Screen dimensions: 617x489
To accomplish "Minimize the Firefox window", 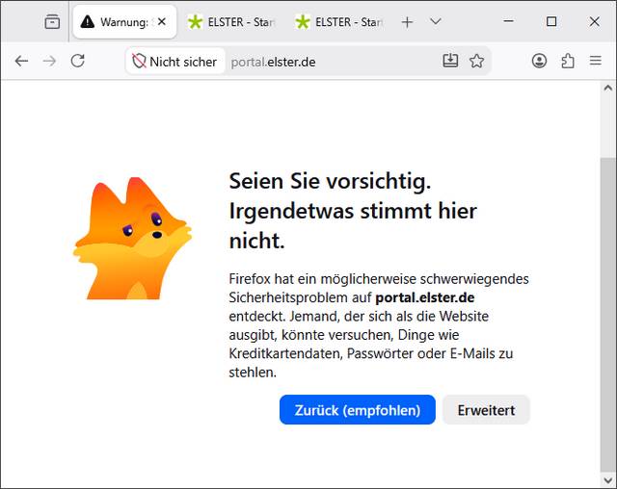I will (508, 21).
